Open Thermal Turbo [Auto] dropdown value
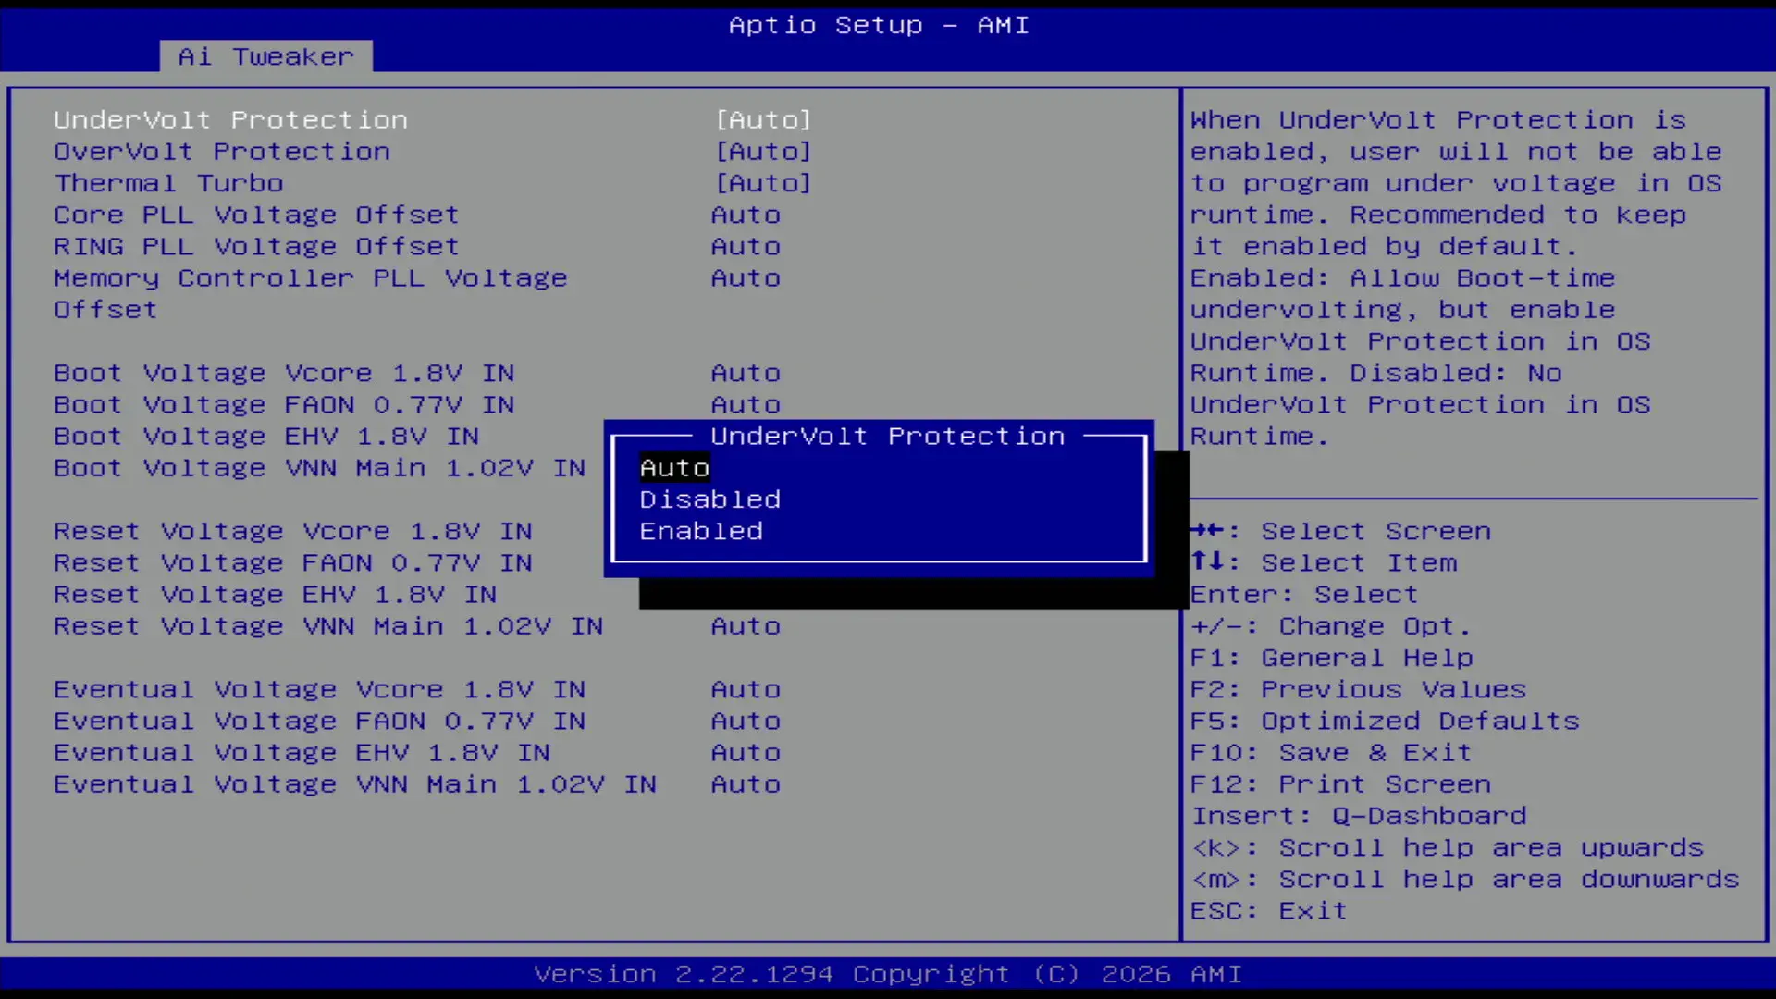The image size is (1776, 999). (763, 183)
